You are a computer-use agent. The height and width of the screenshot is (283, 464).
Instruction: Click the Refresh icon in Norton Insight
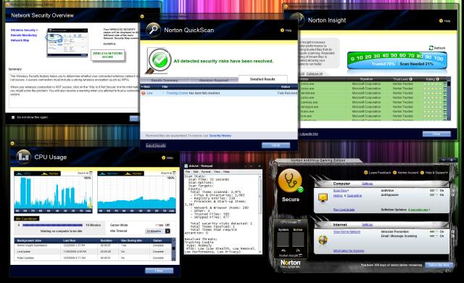coord(431,48)
